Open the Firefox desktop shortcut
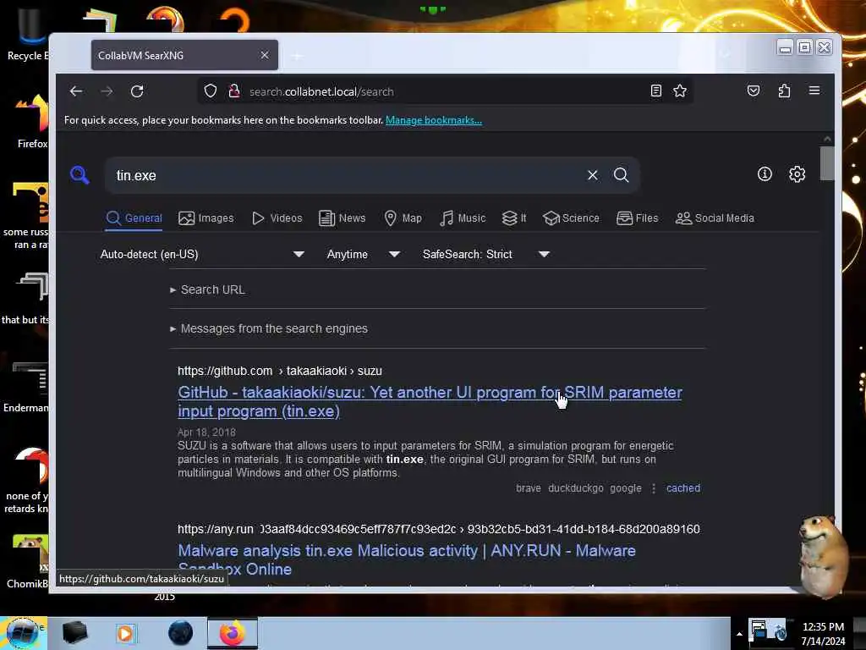 coord(31,122)
